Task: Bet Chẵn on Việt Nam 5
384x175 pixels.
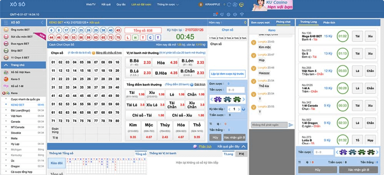Action: (370, 71)
